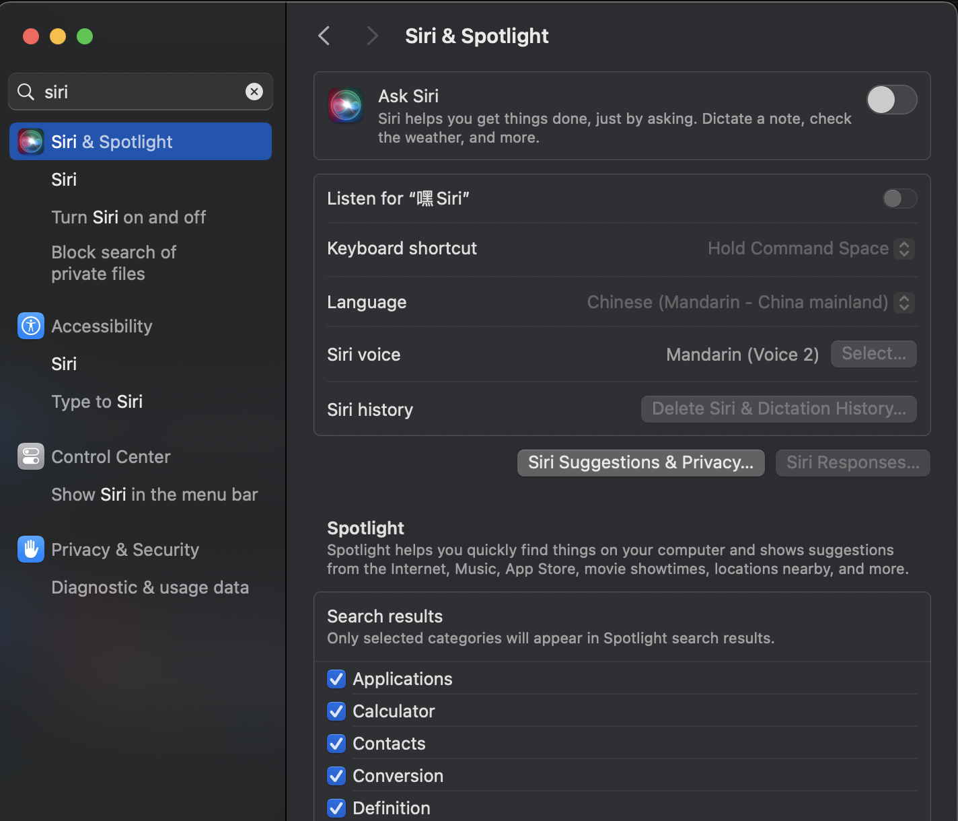Viewport: 958px width, 821px height.
Task: Click the Siri & Spotlight sidebar icon
Action: tap(31, 141)
